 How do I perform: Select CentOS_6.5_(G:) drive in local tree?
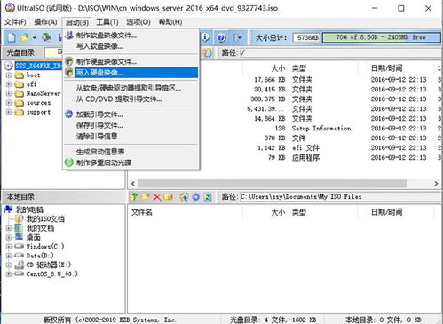click(51, 274)
